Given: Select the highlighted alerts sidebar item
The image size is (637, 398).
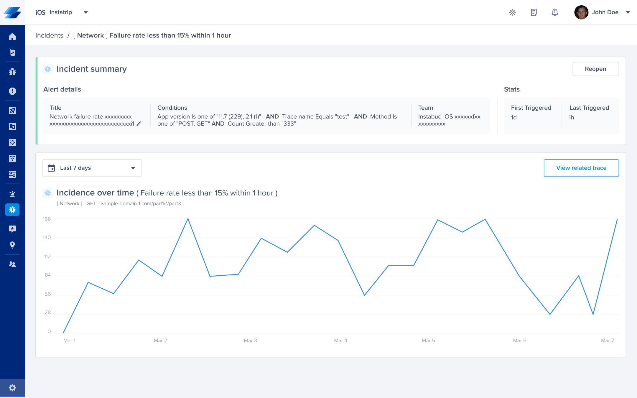Looking at the screenshot, I should [x=12, y=210].
